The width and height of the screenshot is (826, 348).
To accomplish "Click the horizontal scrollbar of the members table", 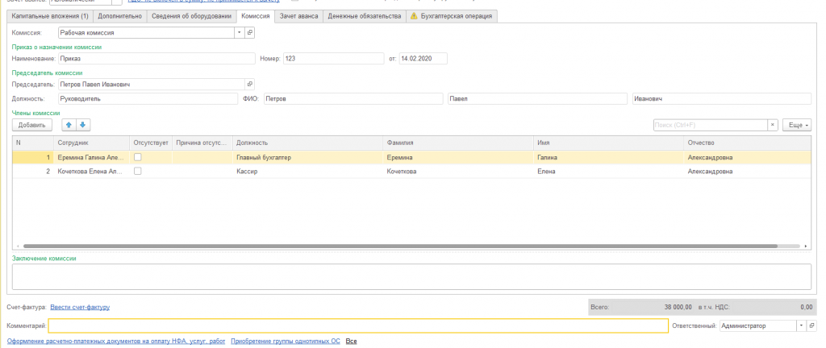I will pyautogui.click(x=400, y=246).
